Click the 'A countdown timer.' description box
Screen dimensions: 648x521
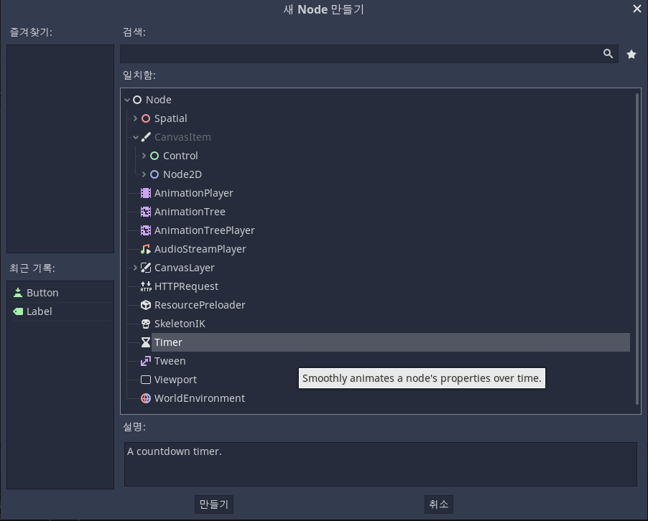click(381, 464)
